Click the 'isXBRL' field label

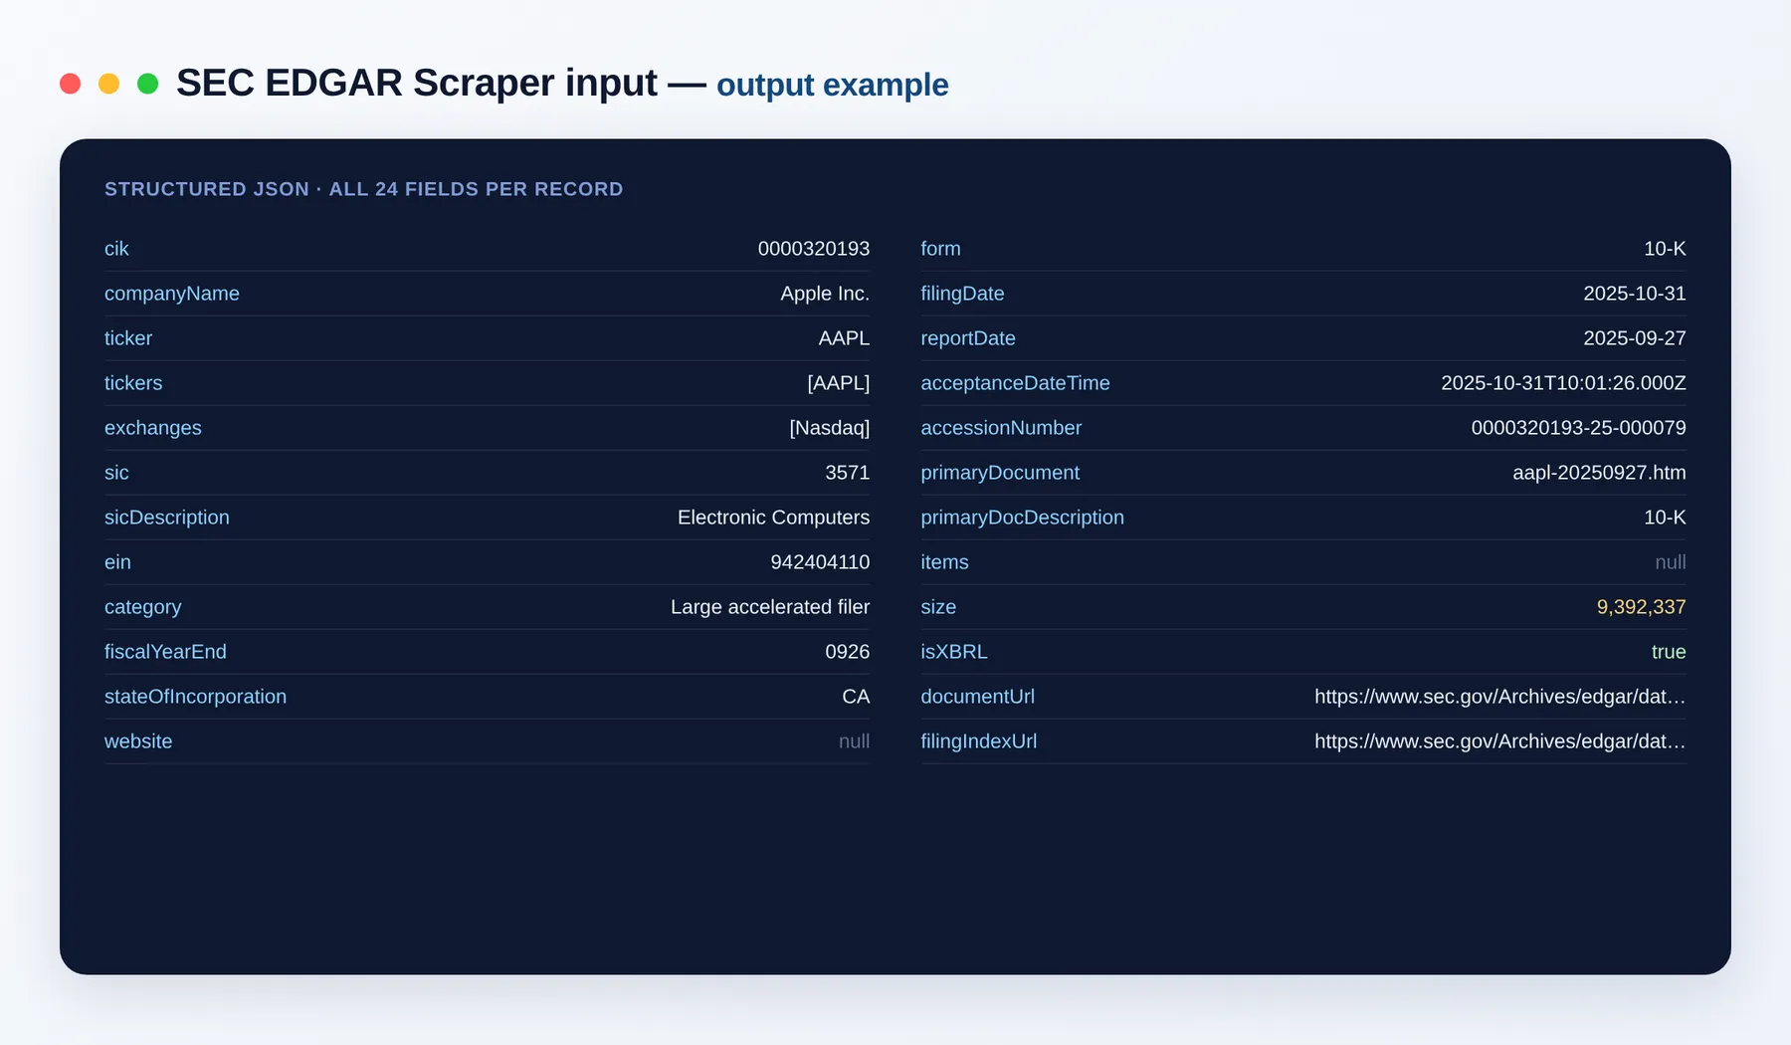(954, 652)
